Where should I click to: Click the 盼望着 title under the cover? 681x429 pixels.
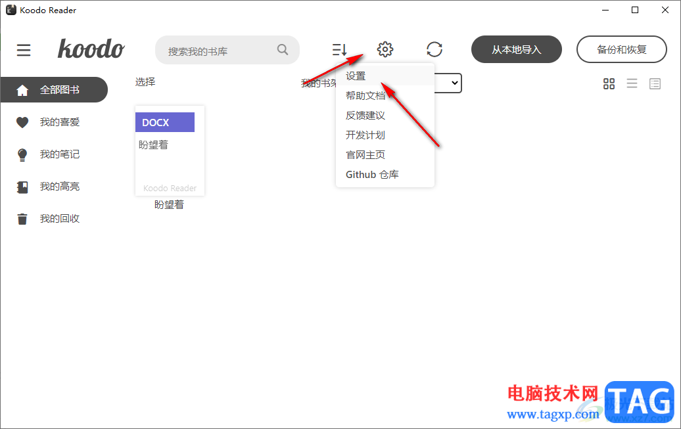(x=169, y=204)
